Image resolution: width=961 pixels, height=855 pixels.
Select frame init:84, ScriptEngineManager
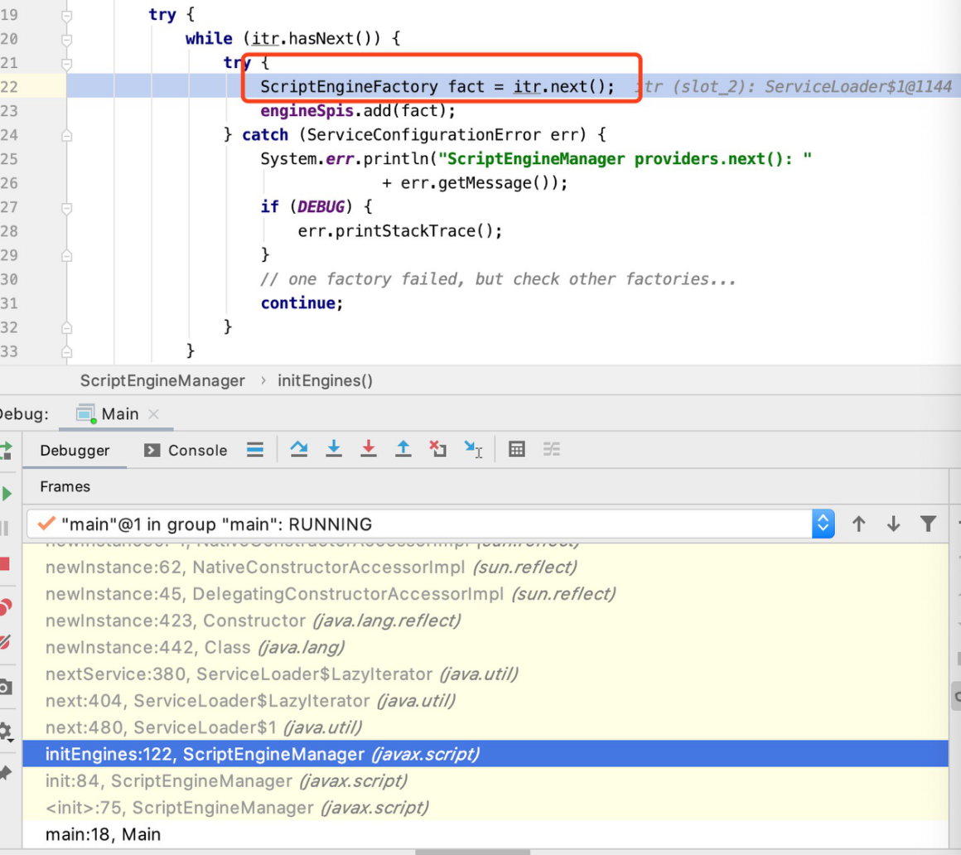pyautogui.click(x=485, y=780)
